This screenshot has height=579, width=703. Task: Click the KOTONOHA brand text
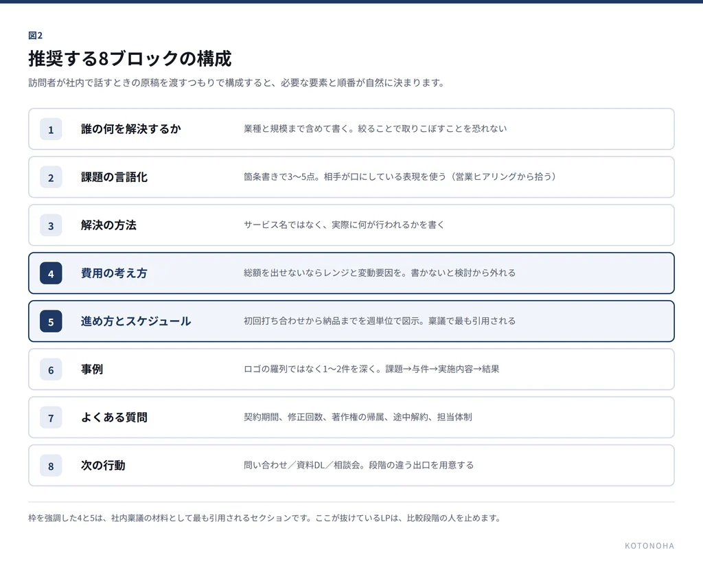pyautogui.click(x=649, y=546)
